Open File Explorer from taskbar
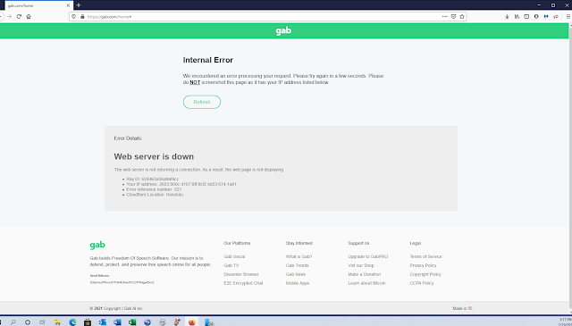Screen dimensions: 572x326 pos(57,322)
